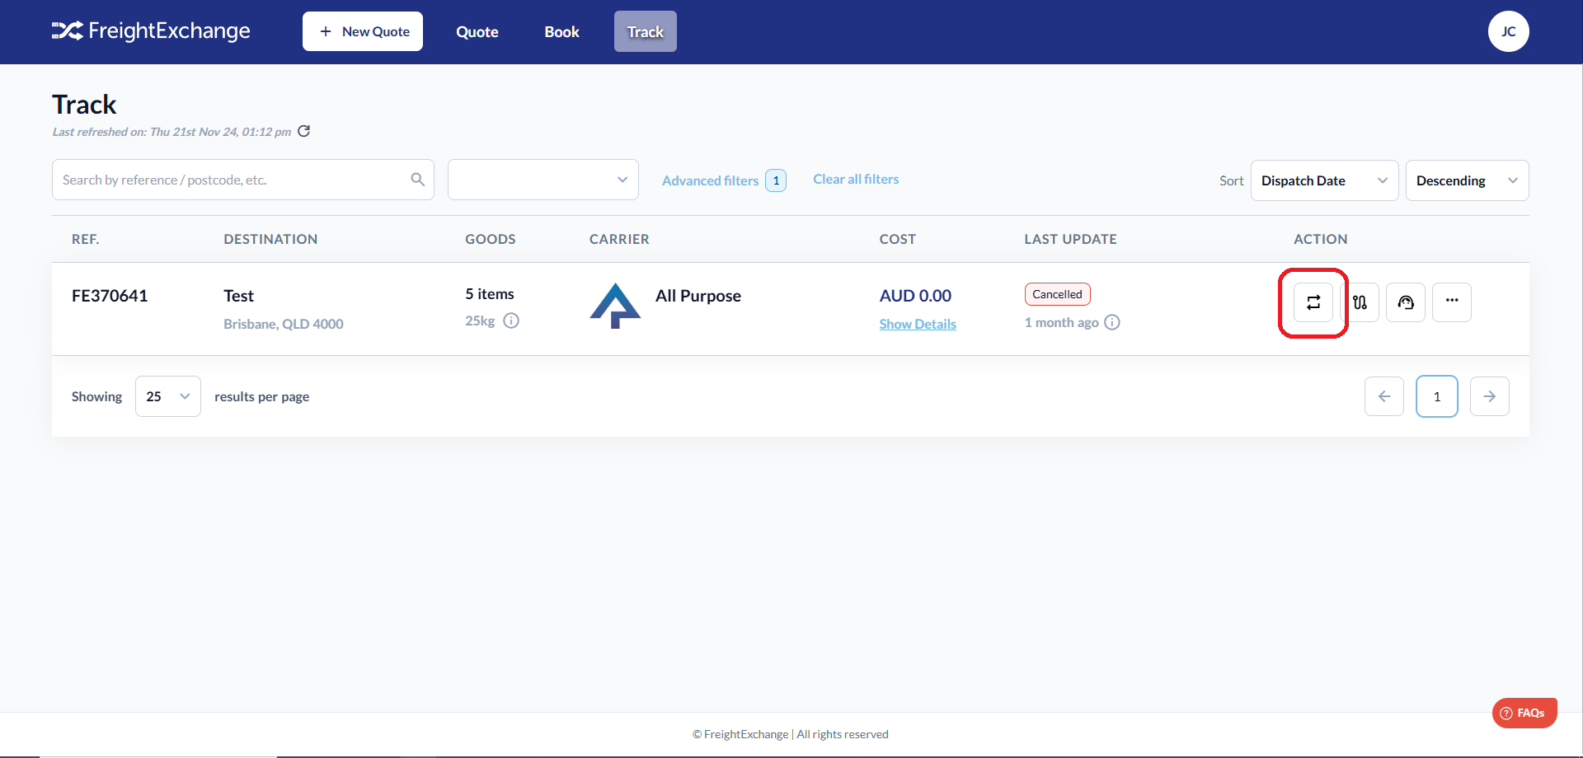Open the Descending order dropdown
This screenshot has width=1583, height=758.
tap(1468, 180)
